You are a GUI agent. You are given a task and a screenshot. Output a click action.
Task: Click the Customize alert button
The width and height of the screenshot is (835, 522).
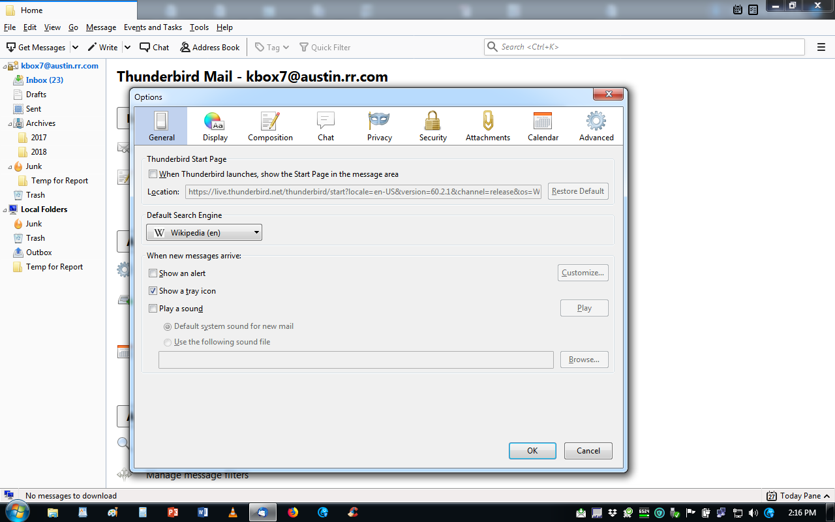point(583,273)
